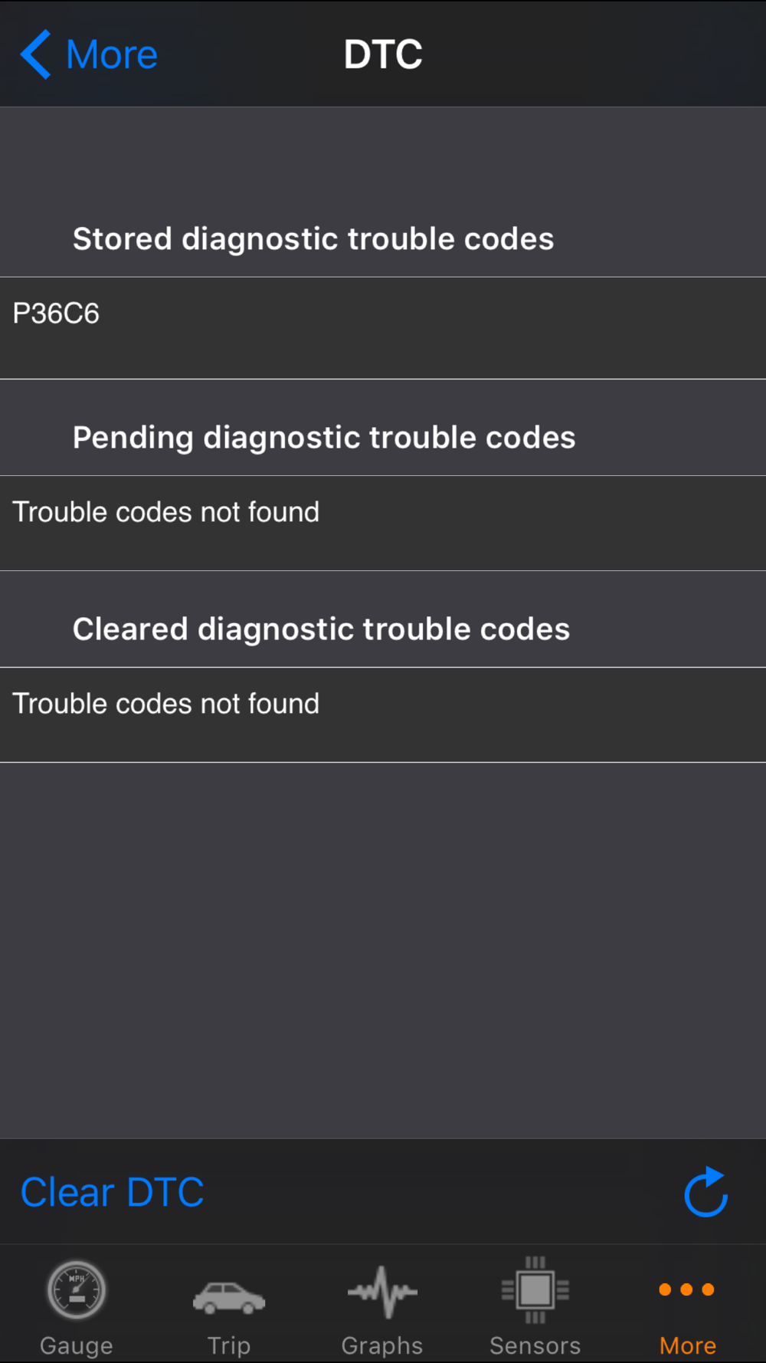
Task: Switch to the Gauge tab label
Action: [x=76, y=1345]
